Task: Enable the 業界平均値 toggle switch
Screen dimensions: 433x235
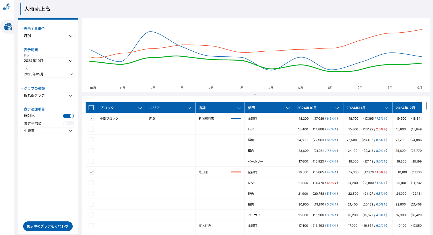Action: pos(68,123)
